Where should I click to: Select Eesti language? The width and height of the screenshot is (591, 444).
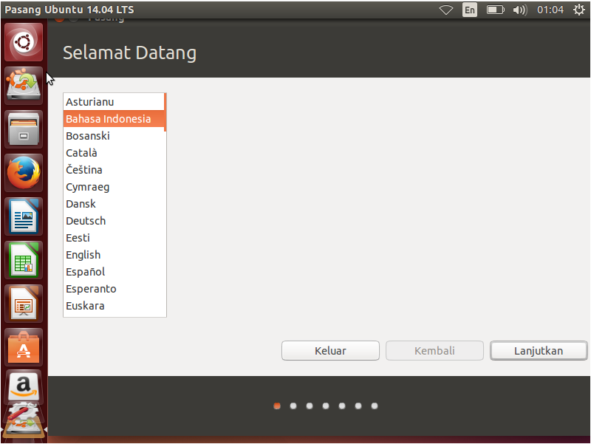point(114,237)
